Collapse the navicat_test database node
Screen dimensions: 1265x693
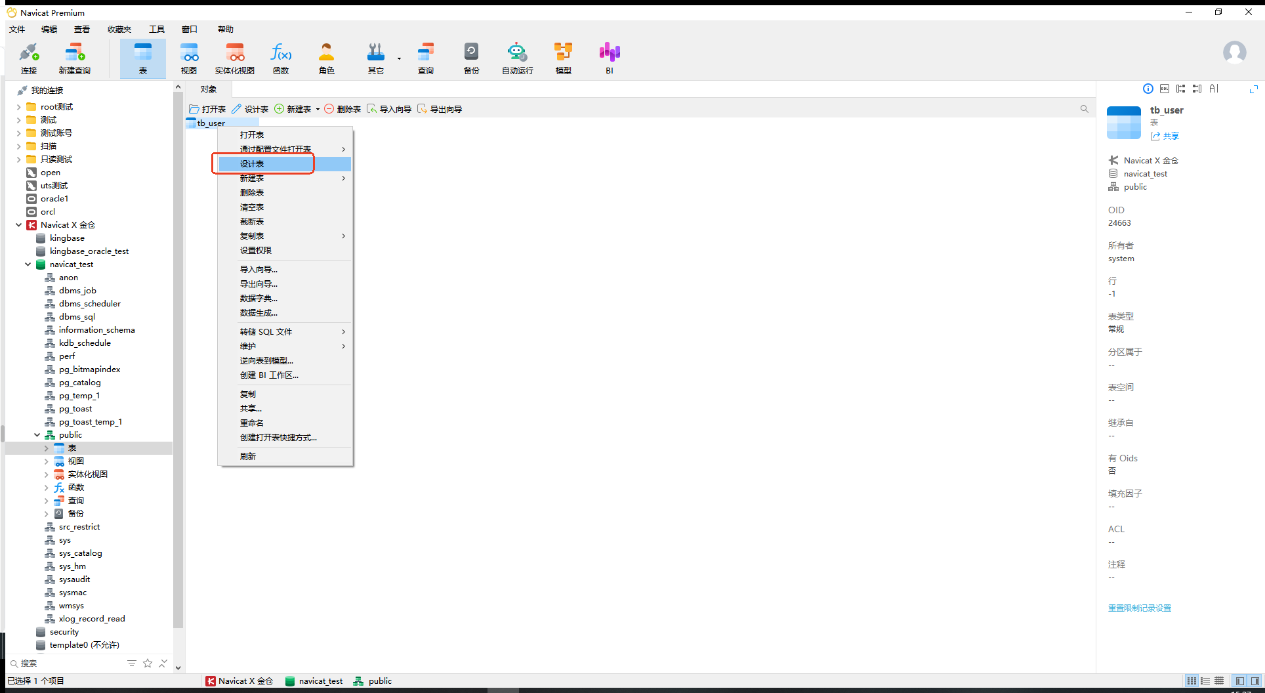(x=28, y=264)
